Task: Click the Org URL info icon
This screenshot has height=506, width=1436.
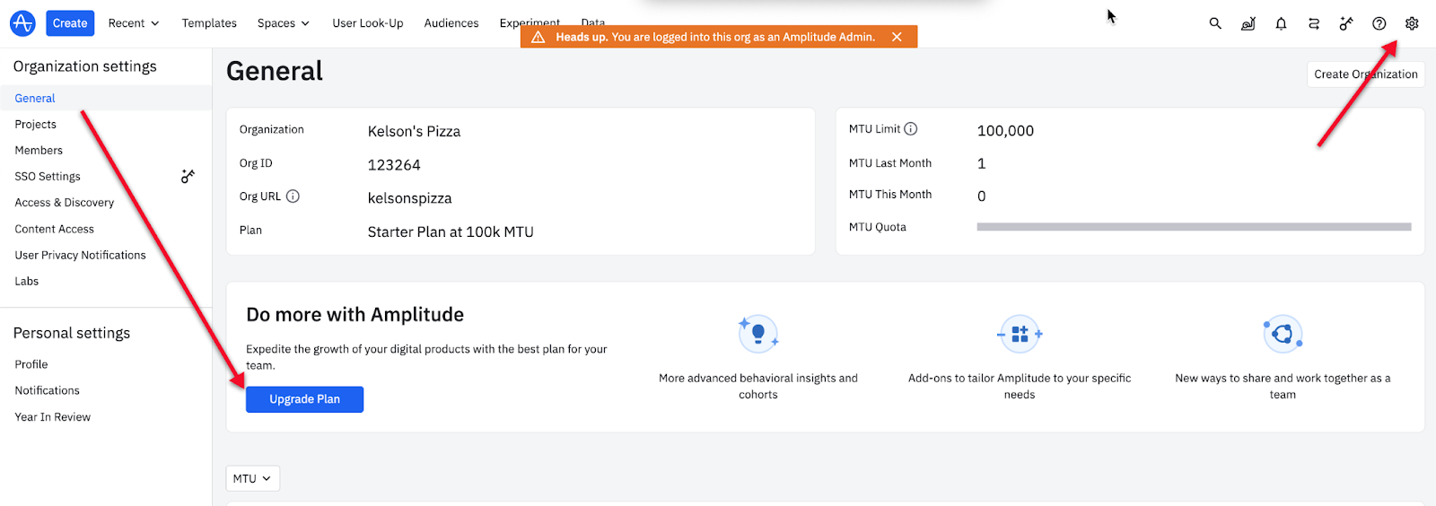Action: pyautogui.click(x=293, y=196)
